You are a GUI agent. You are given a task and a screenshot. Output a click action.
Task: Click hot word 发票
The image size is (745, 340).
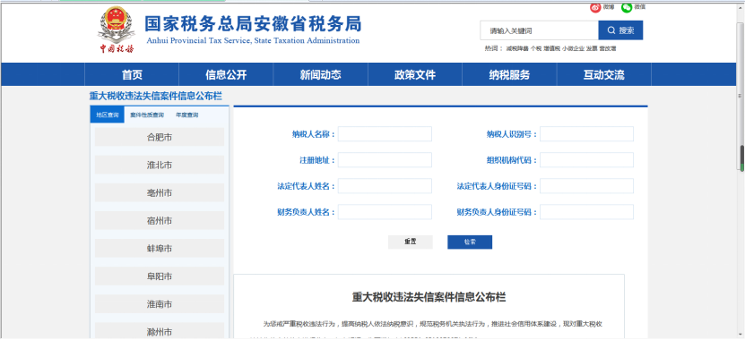(592, 48)
